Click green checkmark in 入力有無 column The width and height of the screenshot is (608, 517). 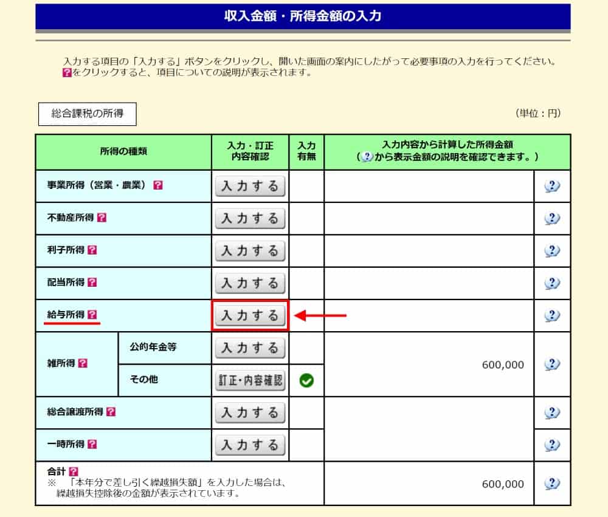point(307,381)
